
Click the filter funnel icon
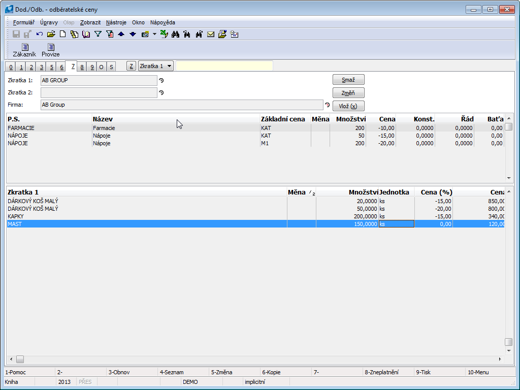(98, 35)
